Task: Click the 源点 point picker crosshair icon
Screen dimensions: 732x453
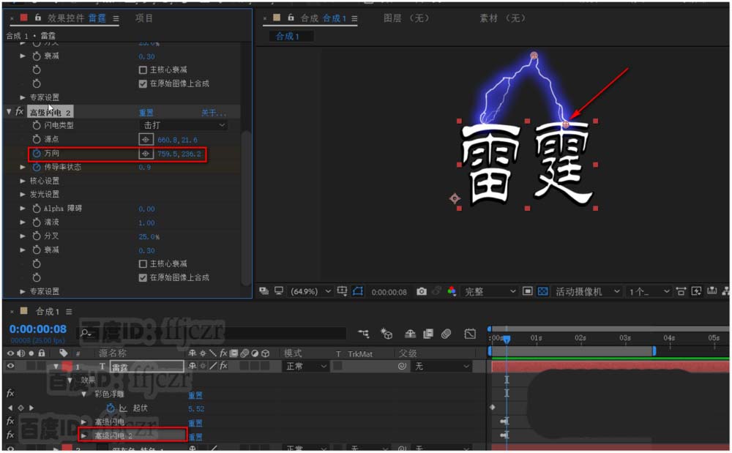Action: click(x=146, y=140)
